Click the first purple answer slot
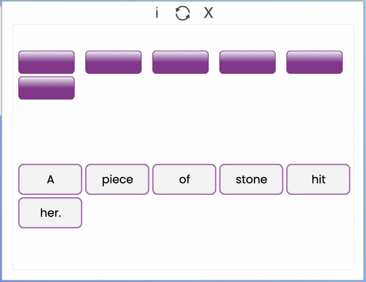Screen dimensions: 366x282 [x=46, y=62]
